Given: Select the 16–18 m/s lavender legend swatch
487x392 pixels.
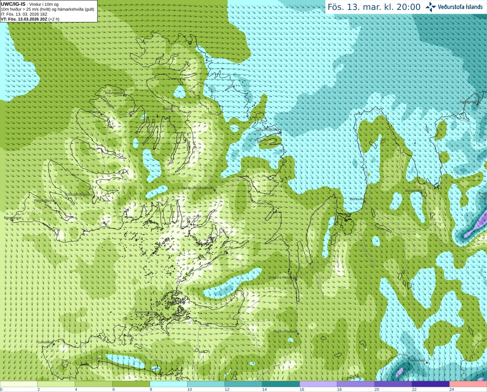Looking at the screenshot, I should tap(318, 384).
